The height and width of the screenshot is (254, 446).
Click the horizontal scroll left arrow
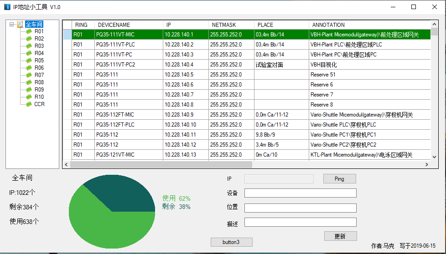point(66,164)
